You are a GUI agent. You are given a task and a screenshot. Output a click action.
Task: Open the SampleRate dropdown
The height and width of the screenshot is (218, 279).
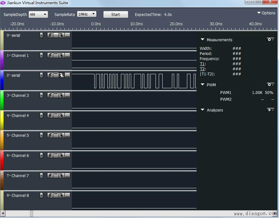[87, 14]
